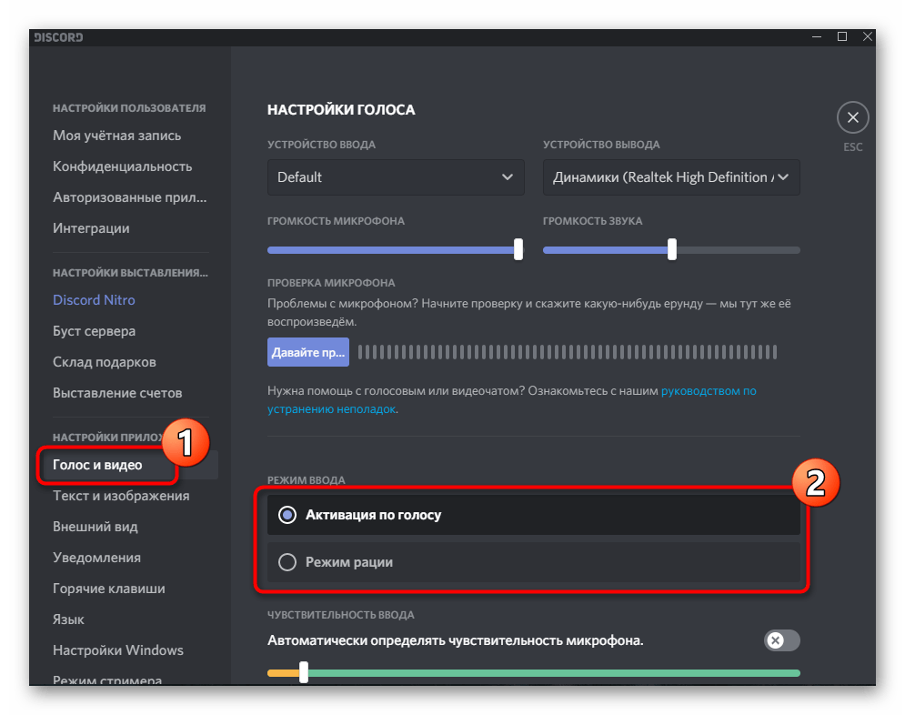
Task: Select Активация по голосу radio option
Action: point(533,515)
